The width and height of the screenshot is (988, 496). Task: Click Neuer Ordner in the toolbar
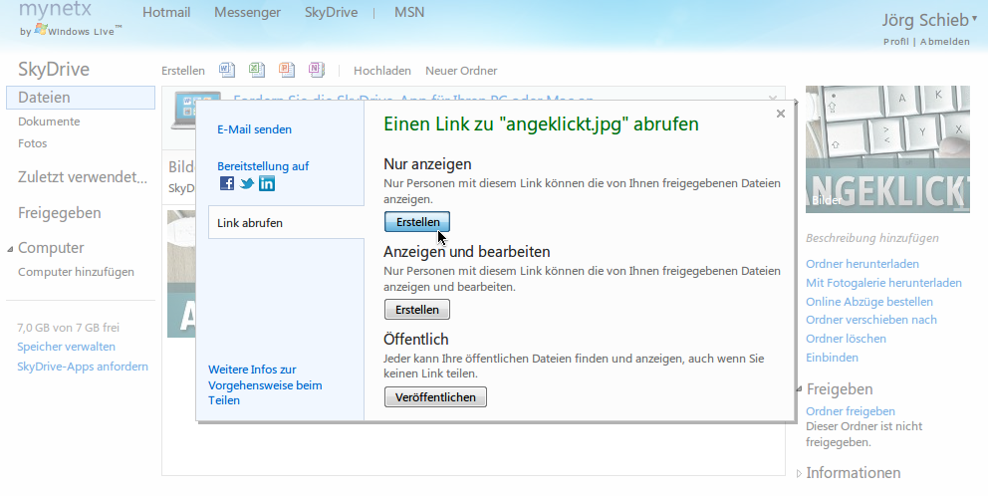coord(461,71)
